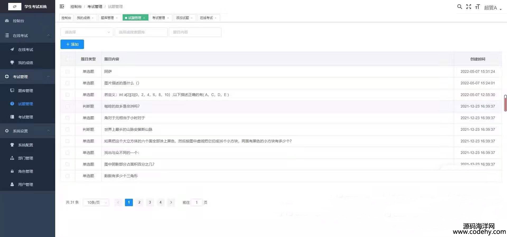Click the blue 添加 button

tap(72, 44)
